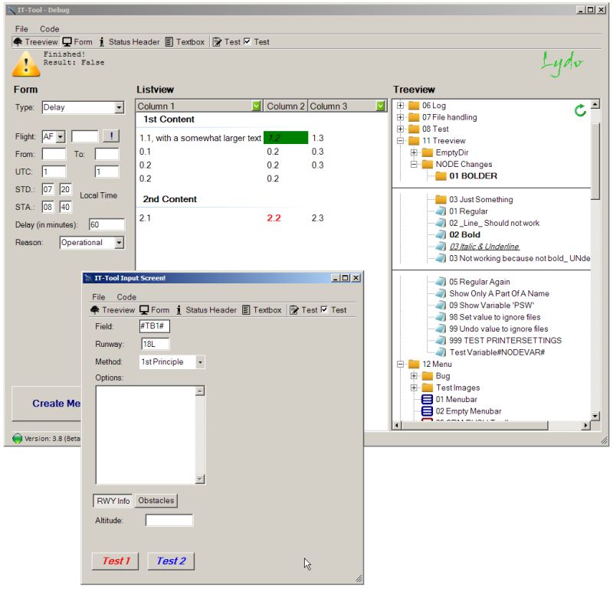Open Code menu in Debug window
The image size is (613, 592).
pyautogui.click(x=49, y=29)
